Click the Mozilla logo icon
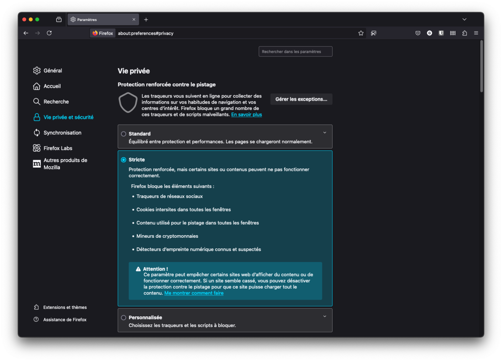 pyautogui.click(x=37, y=164)
